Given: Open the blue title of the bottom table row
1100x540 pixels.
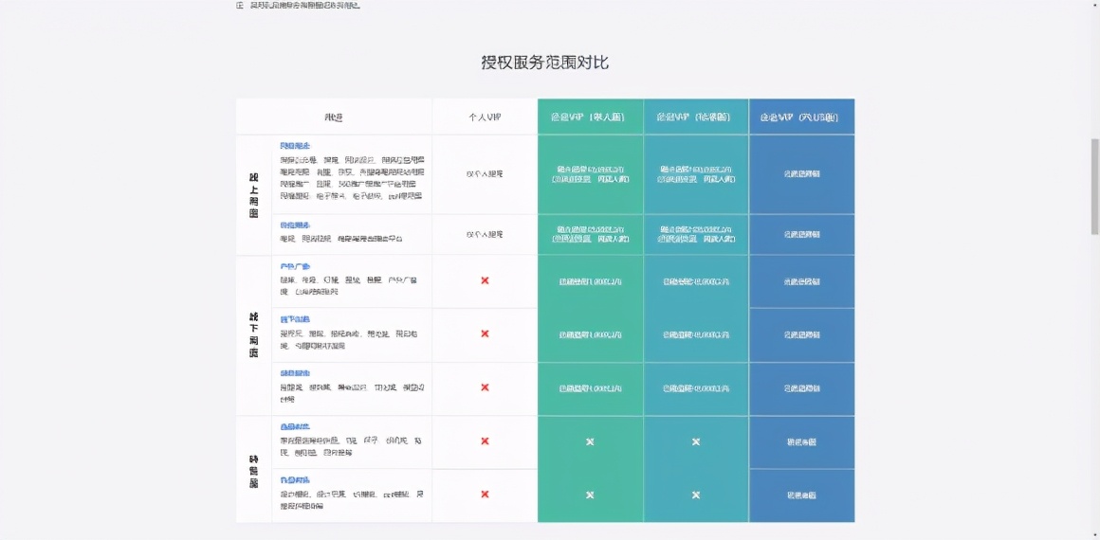Looking at the screenshot, I should click(x=295, y=481).
